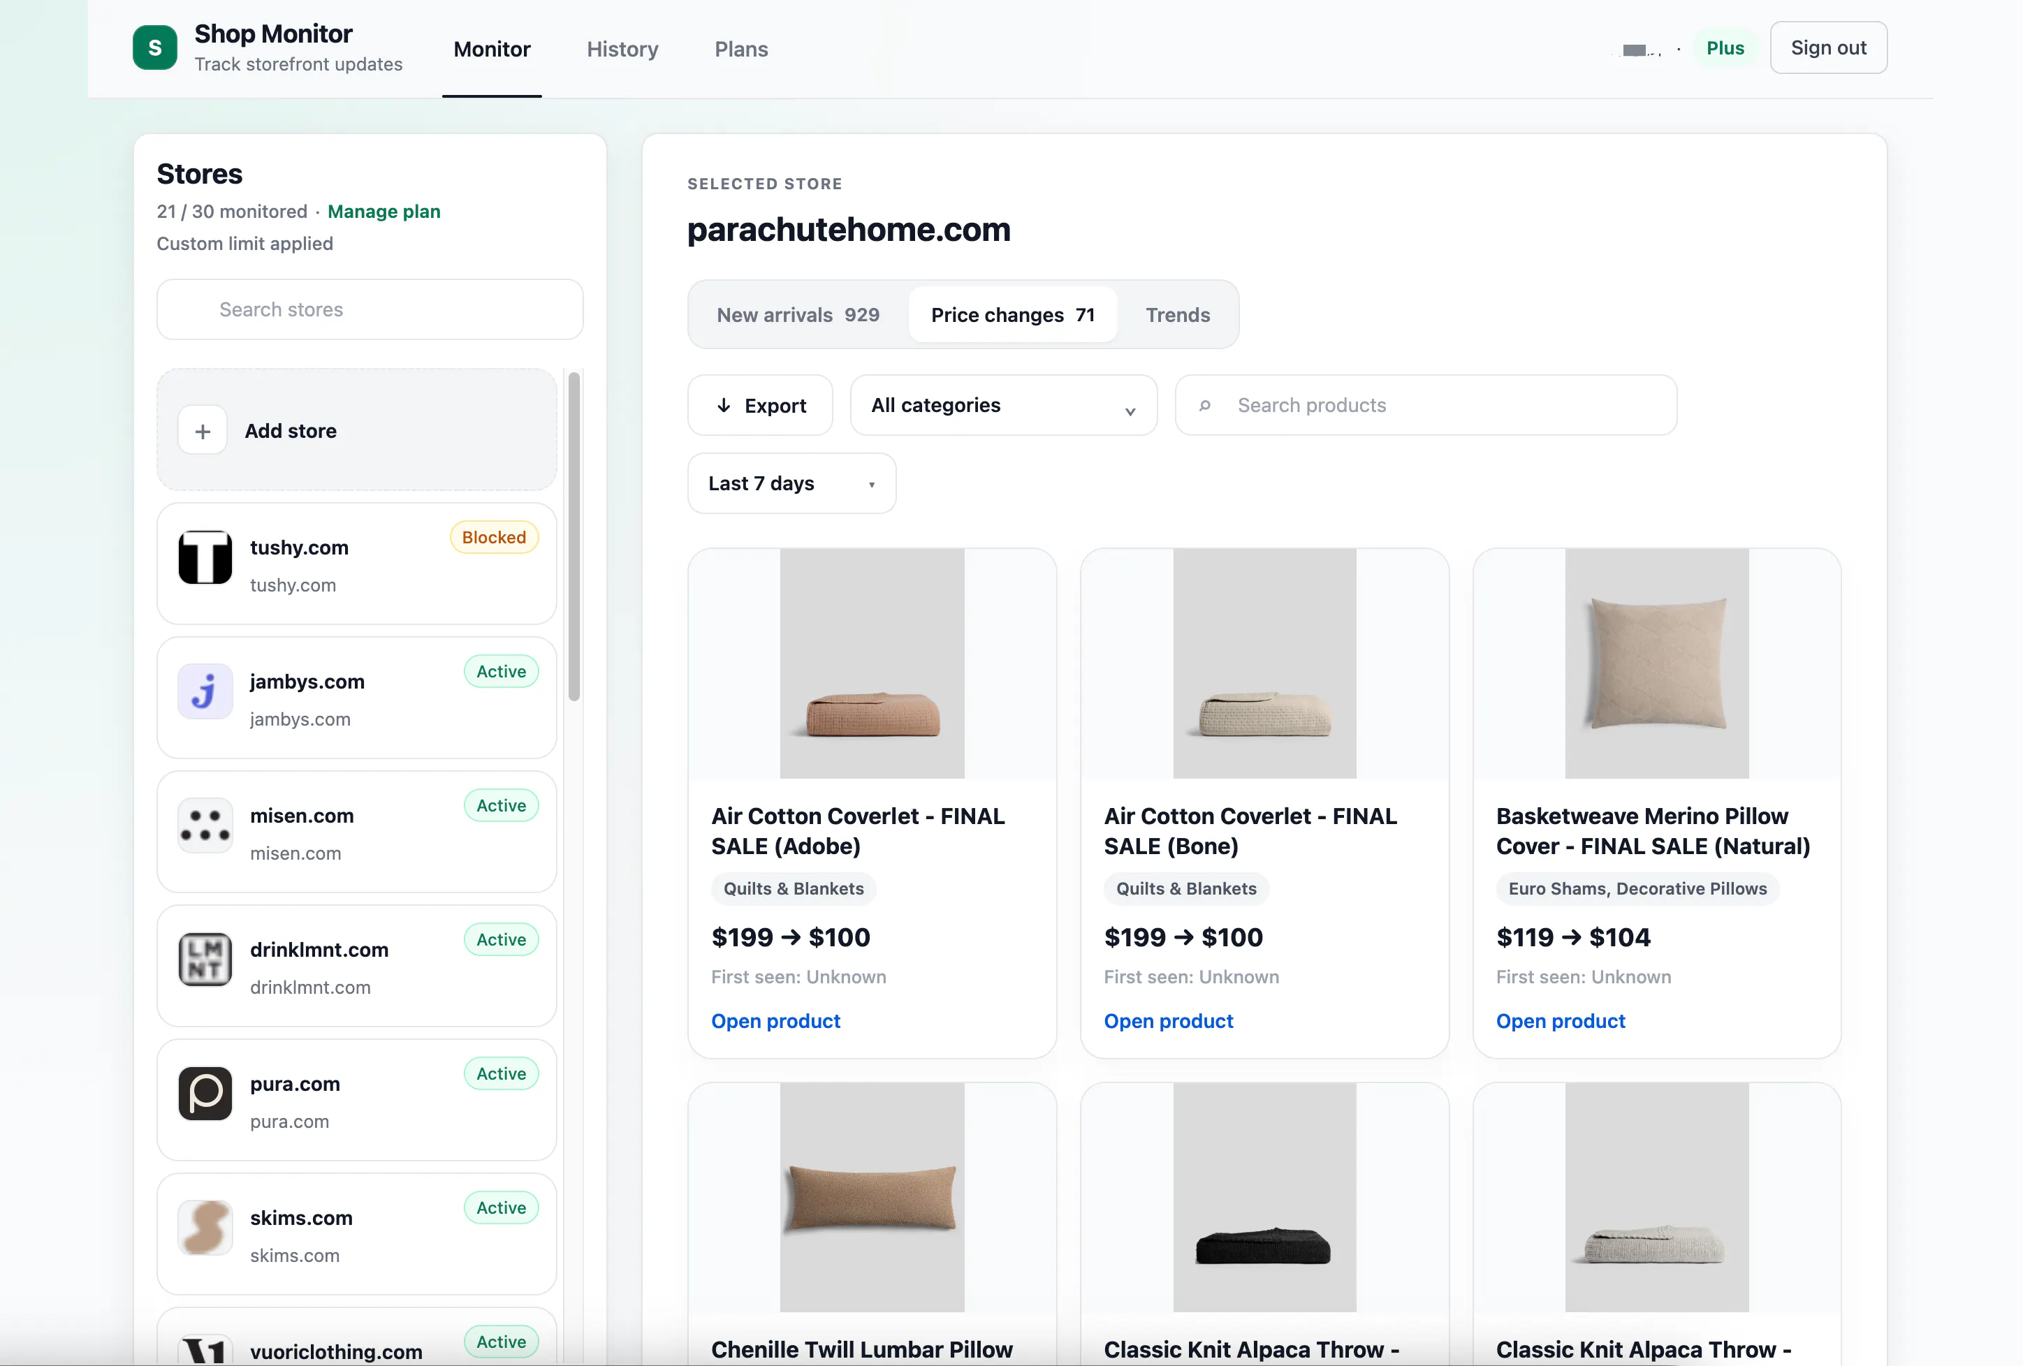Expand the Last 7 days date filter
The width and height of the screenshot is (2023, 1366).
792,484
